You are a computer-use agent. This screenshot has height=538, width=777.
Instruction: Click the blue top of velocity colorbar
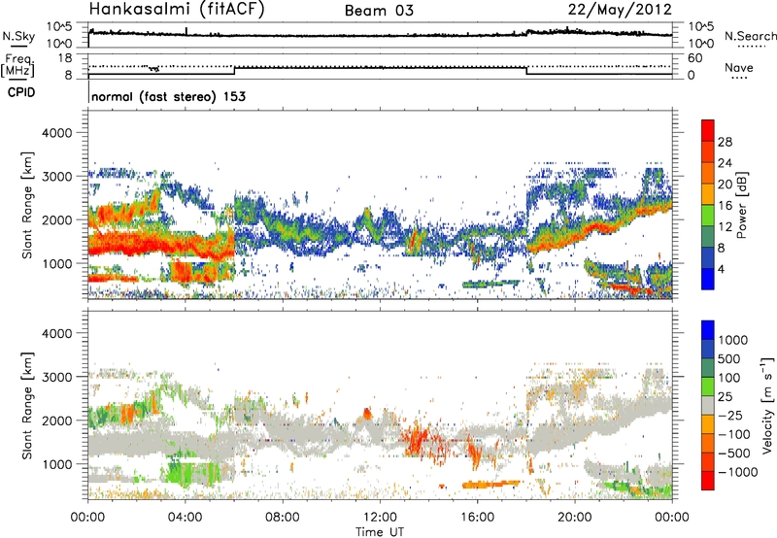pos(708,330)
